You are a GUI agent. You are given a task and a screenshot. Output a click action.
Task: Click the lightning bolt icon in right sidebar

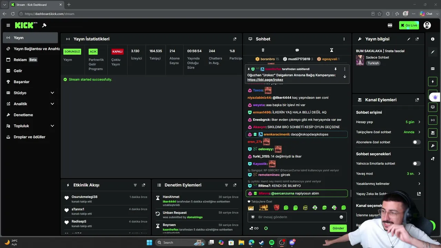[433, 82]
